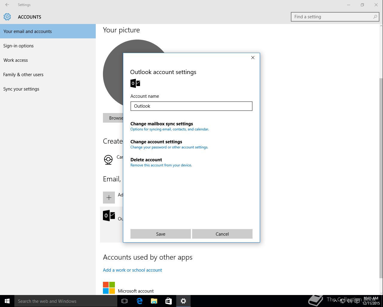This screenshot has width=383, height=307.
Task: Open the Windows Start menu
Action: 7,301
